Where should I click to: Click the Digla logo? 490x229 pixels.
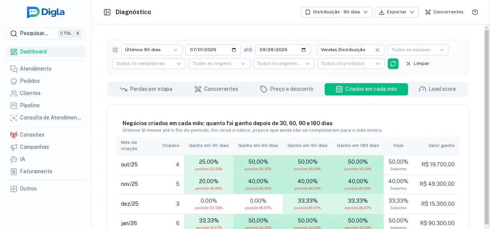click(46, 12)
